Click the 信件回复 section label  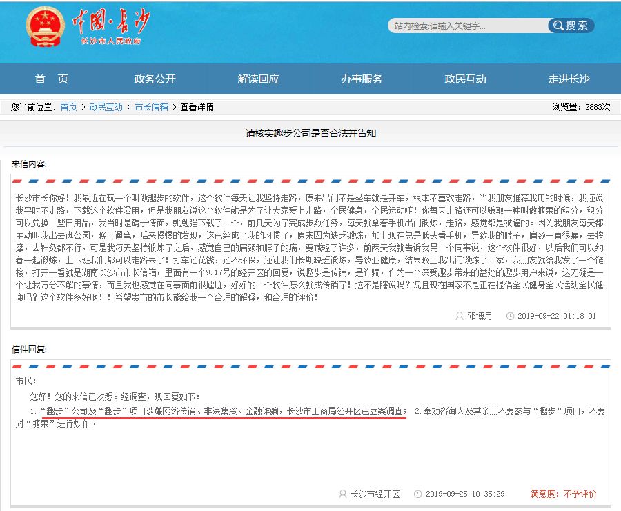click(x=29, y=350)
